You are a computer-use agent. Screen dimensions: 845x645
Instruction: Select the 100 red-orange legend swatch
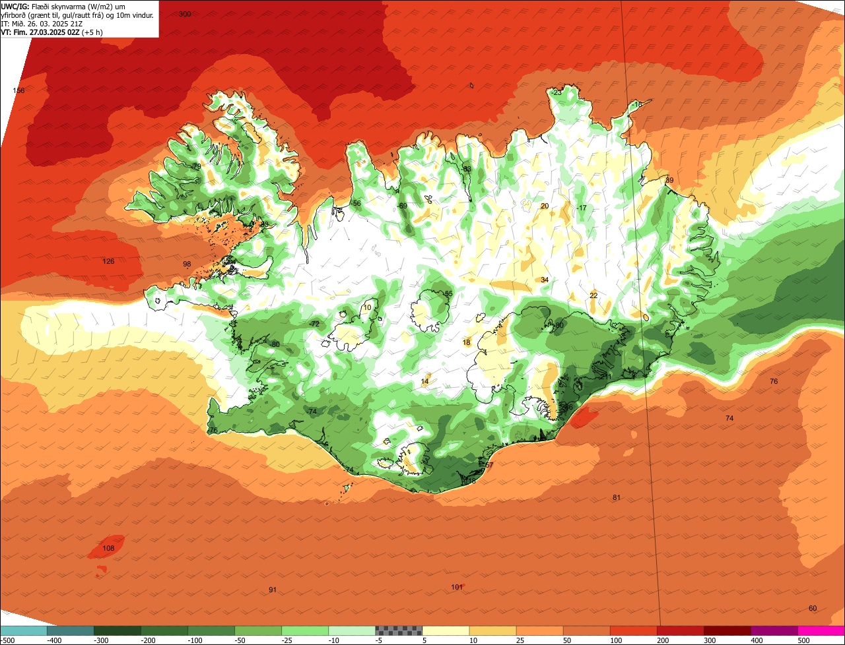click(632, 630)
